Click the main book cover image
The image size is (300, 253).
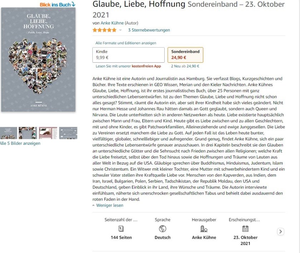pos(38,60)
